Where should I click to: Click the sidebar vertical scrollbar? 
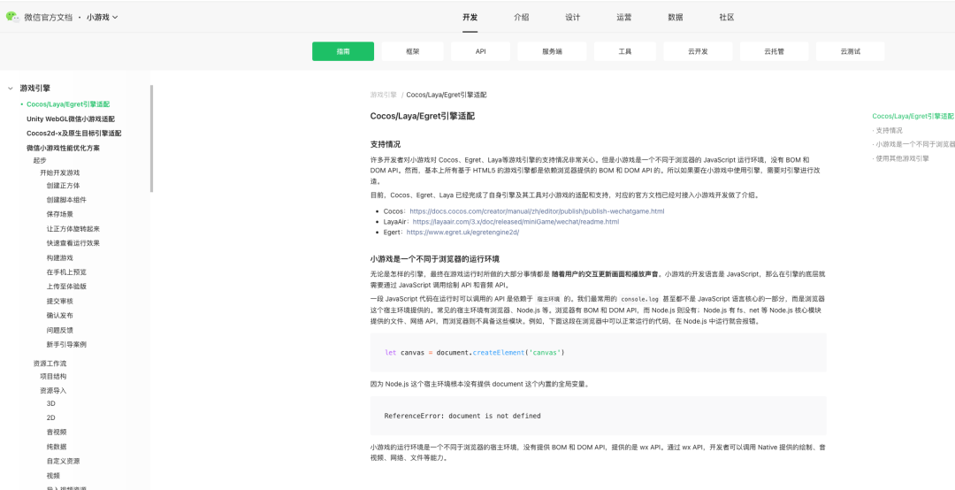pyautogui.click(x=151, y=138)
